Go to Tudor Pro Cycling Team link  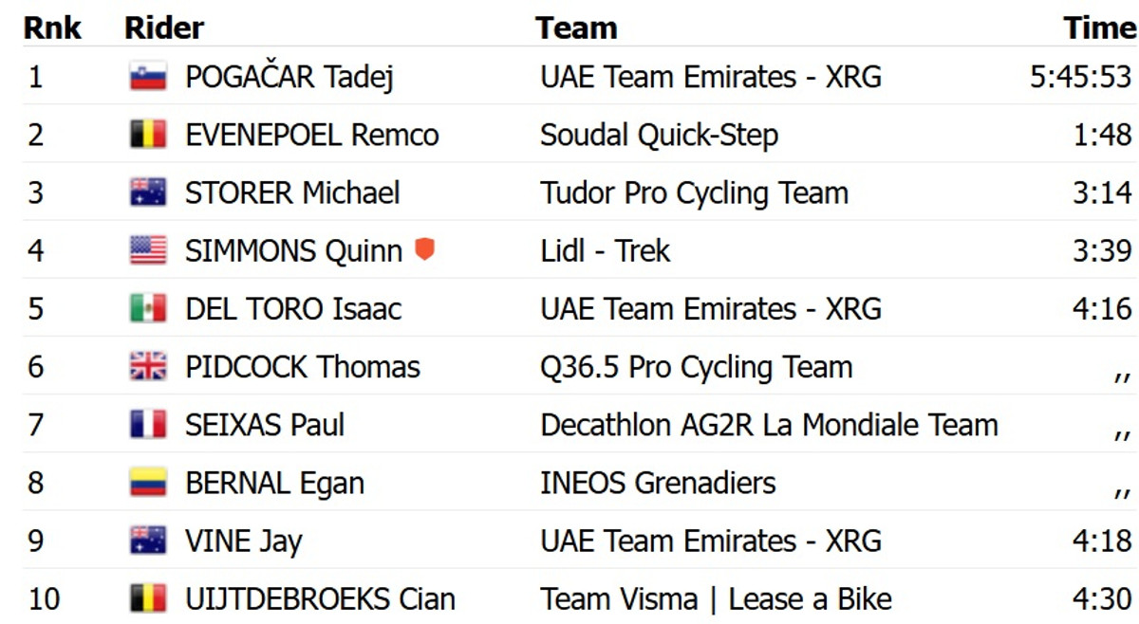(x=694, y=193)
